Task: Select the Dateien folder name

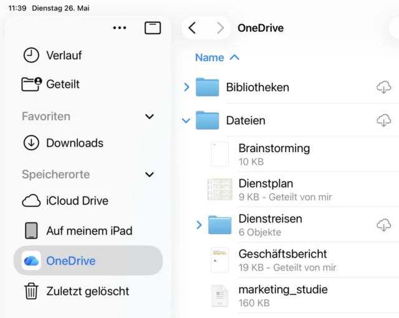Action: [x=246, y=120]
